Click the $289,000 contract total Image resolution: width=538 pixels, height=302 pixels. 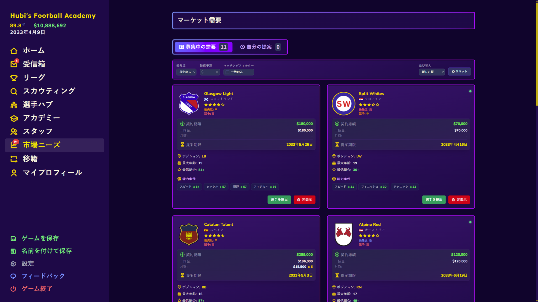point(305,254)
